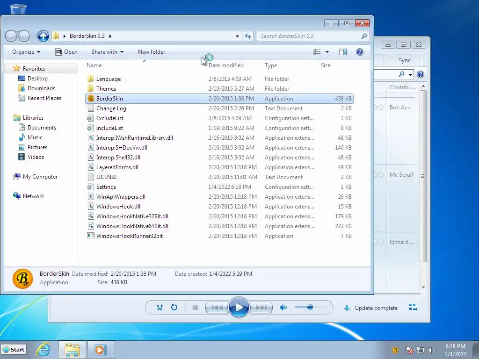
Task: Click the Up folder navigation arrow
Action: 43,36
